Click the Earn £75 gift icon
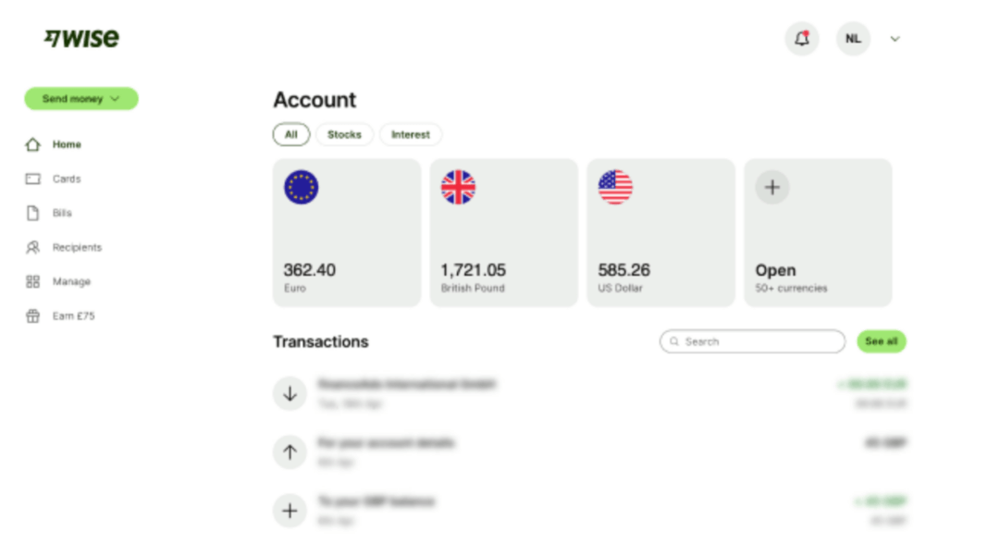The image size is (999, 556). click(33, 315)
